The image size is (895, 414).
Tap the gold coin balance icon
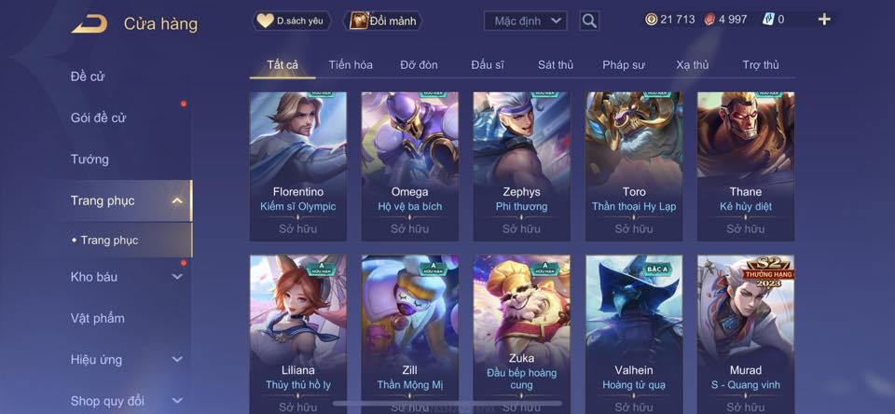652,20
